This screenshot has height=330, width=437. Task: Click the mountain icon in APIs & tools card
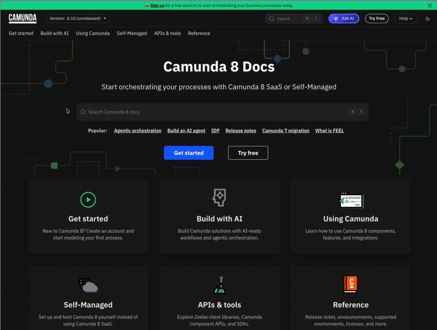click(219, 285)
